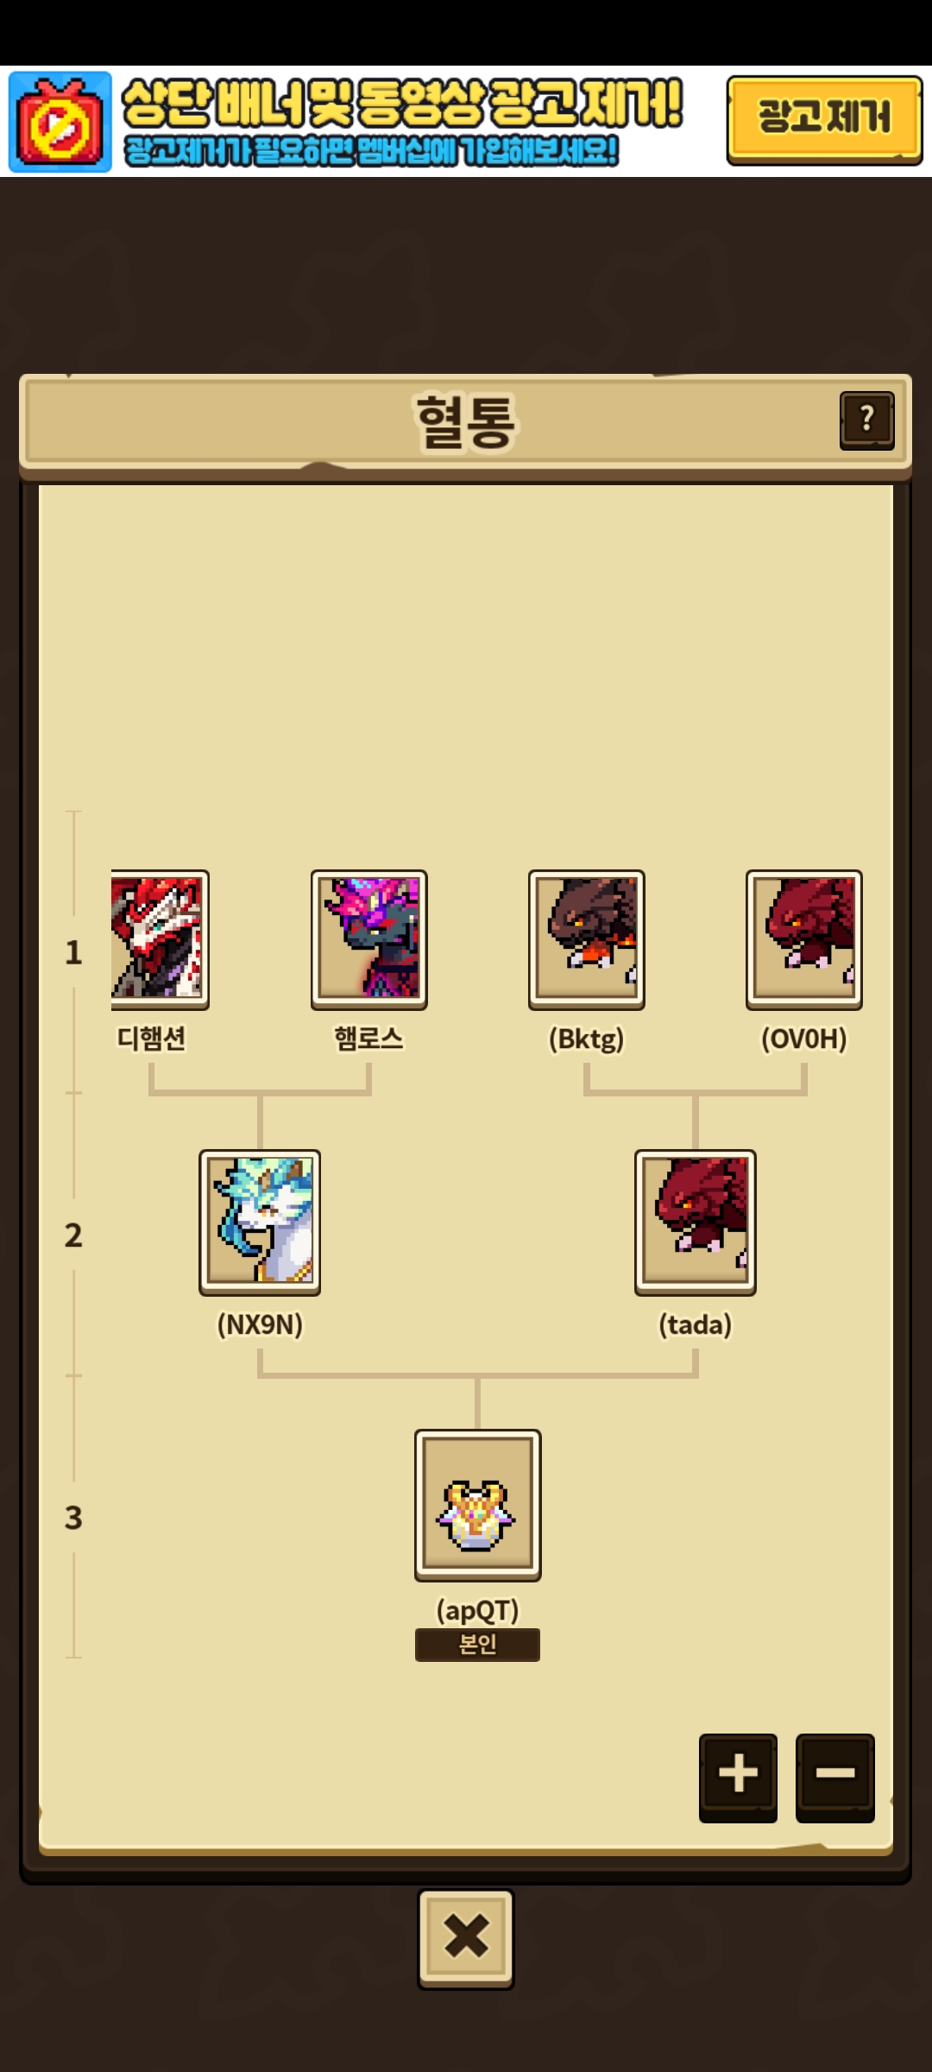Open the NX9N white dragon portrait

point(260,1222)
